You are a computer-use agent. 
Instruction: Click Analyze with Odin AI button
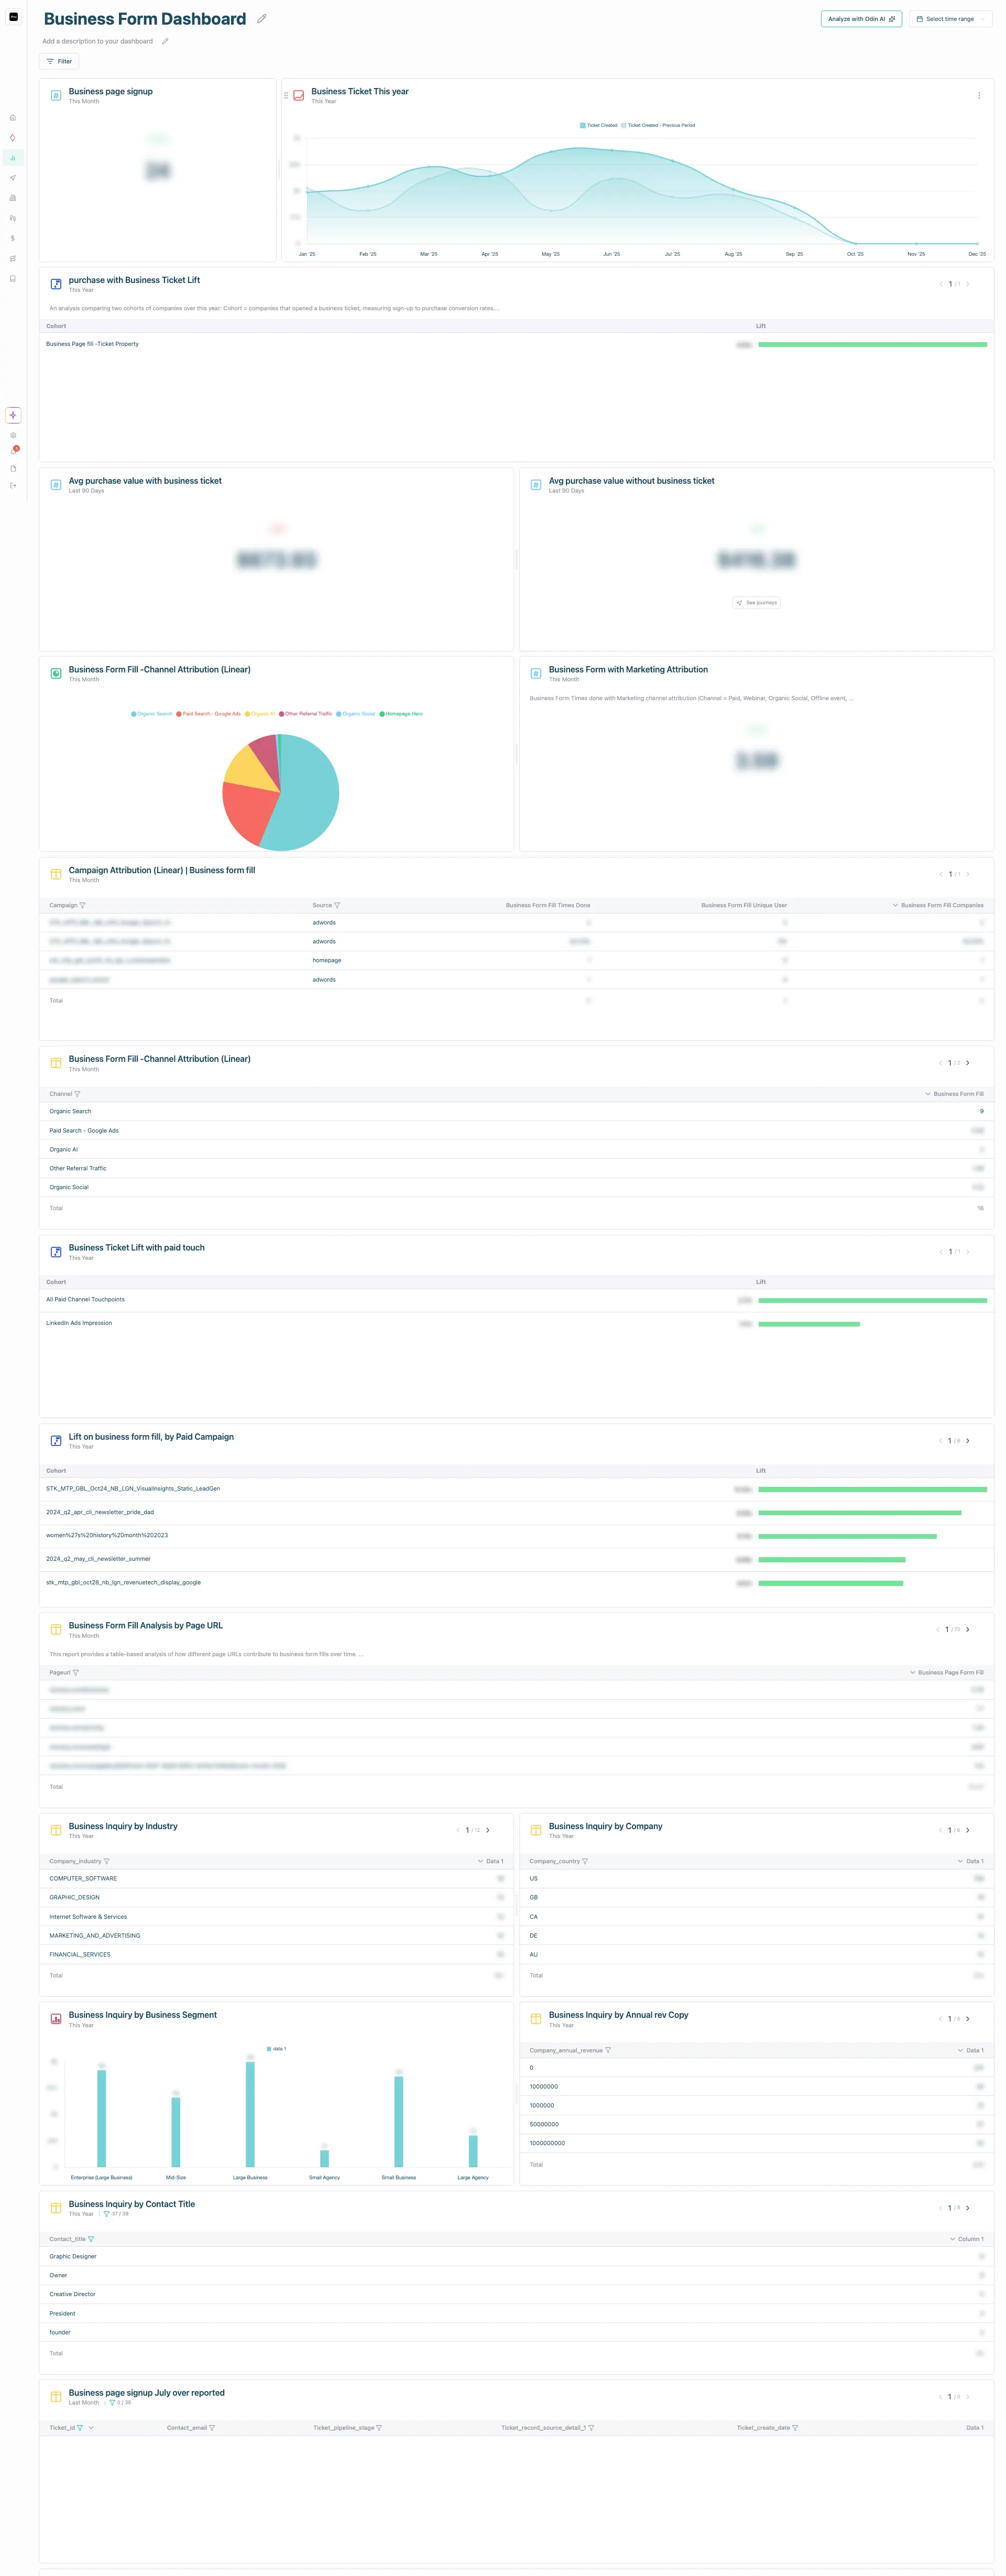click(x=861, y=19)
